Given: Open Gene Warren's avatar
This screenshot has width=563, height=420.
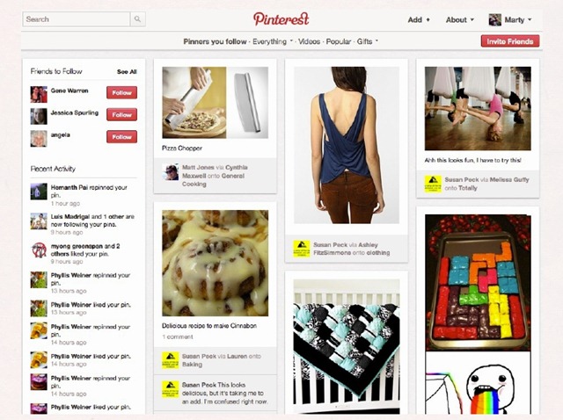Looking at the screenshot, I should pyautogui.click(x=39, y=94).
